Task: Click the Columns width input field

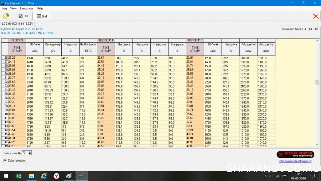Action: coord(25,153)
